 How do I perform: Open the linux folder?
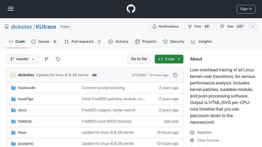coord(22,133)
